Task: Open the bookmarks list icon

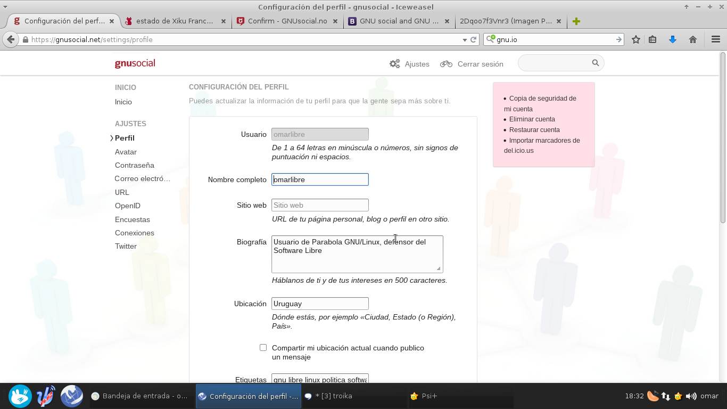Action: (652, 39)
